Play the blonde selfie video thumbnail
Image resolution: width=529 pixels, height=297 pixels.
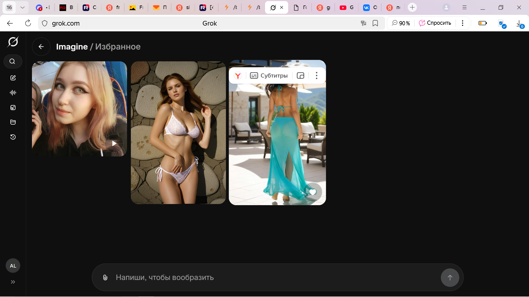pos(114,143)
